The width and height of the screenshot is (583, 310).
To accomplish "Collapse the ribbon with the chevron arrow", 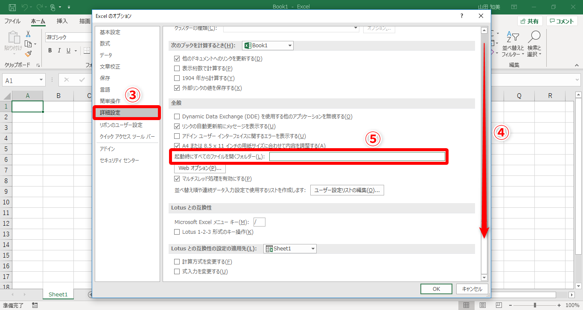I will click(577, 65).
